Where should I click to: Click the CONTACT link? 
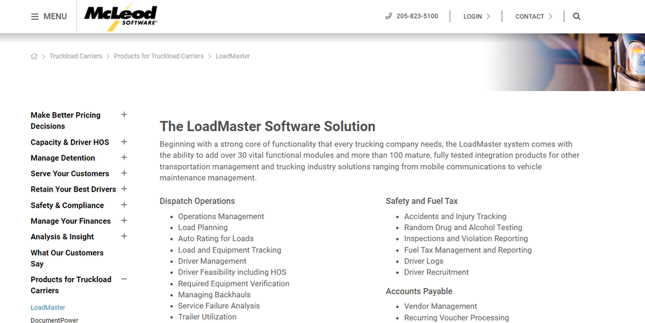[x=530, y=16]
